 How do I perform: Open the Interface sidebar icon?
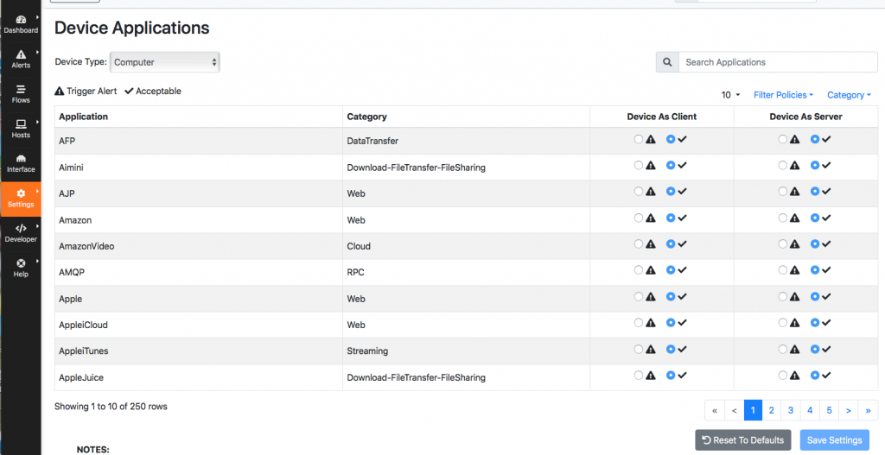click(21, 159)
